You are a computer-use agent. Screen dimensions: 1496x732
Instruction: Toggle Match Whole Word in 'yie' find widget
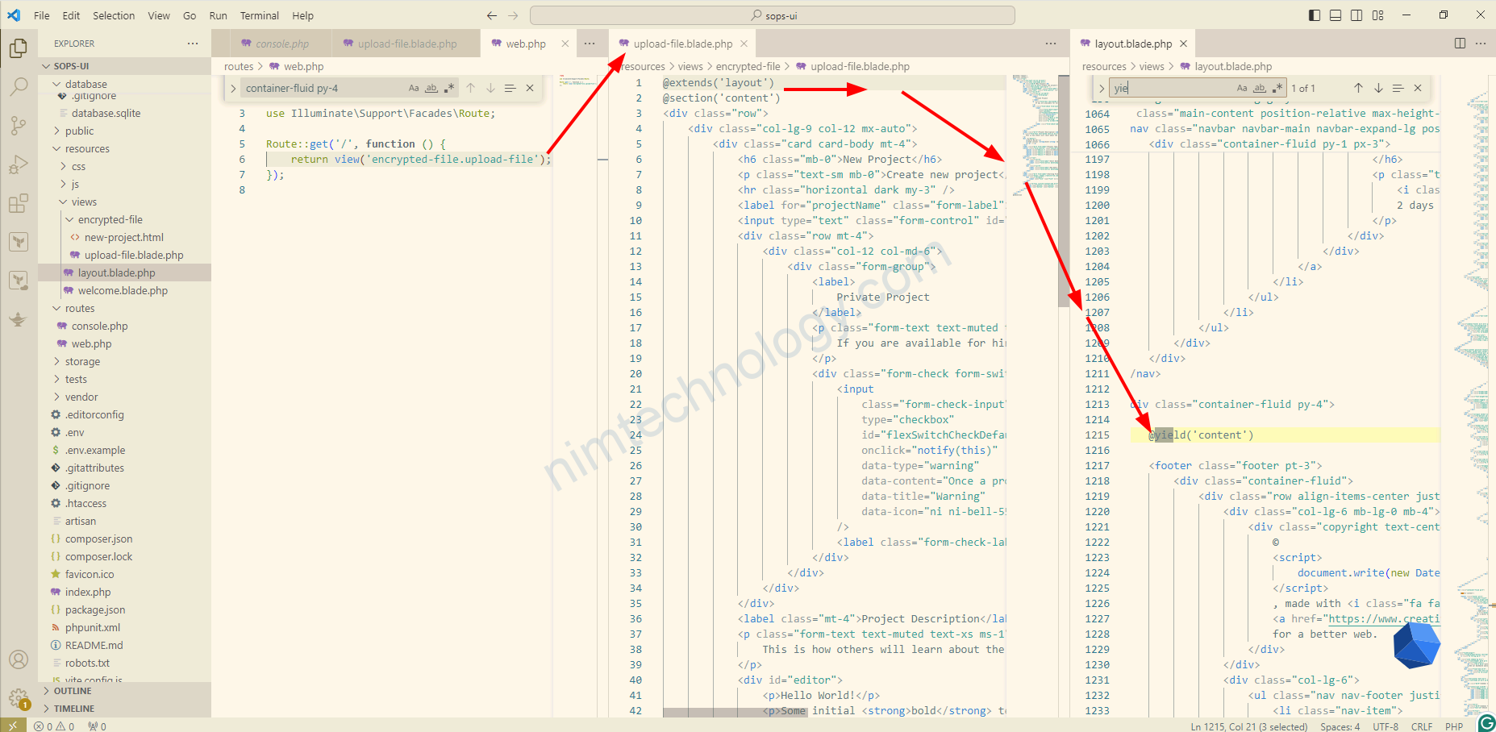click(x=1260, y=88)
